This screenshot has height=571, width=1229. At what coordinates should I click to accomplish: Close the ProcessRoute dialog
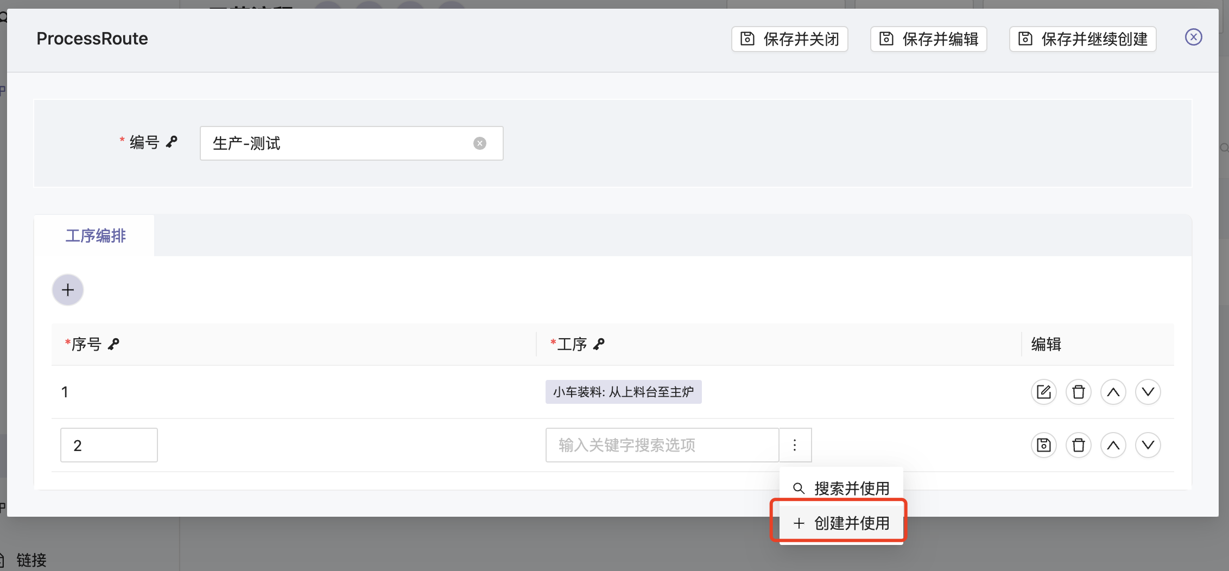1193,37
